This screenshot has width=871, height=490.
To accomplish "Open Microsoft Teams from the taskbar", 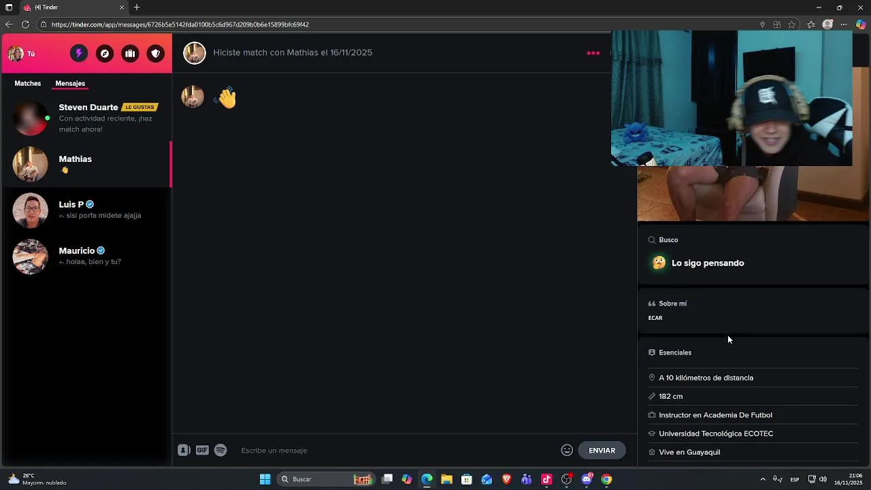I will click(x=526, y=479).
